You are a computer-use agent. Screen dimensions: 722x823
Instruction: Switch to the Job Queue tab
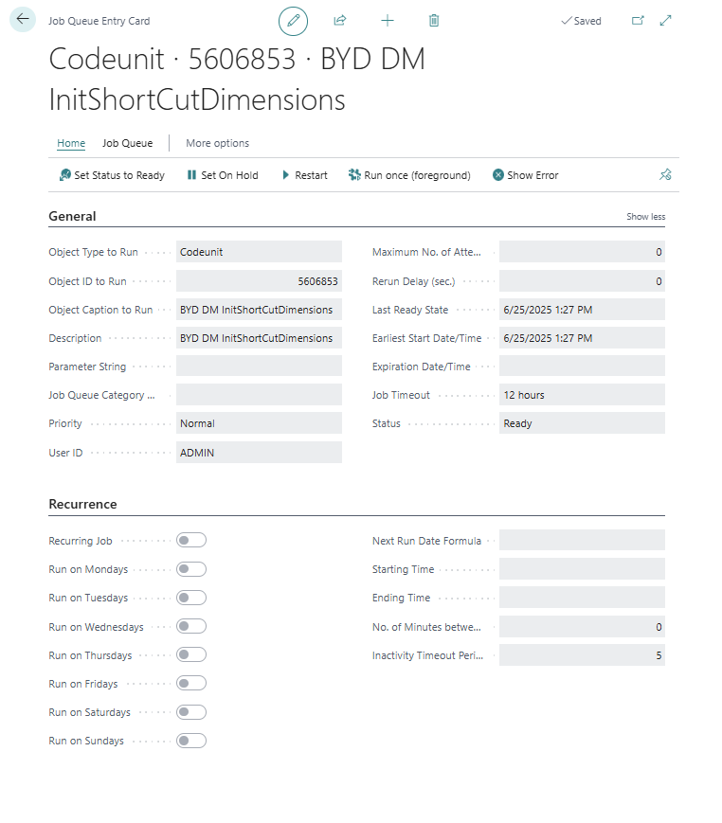pos(127,144)
